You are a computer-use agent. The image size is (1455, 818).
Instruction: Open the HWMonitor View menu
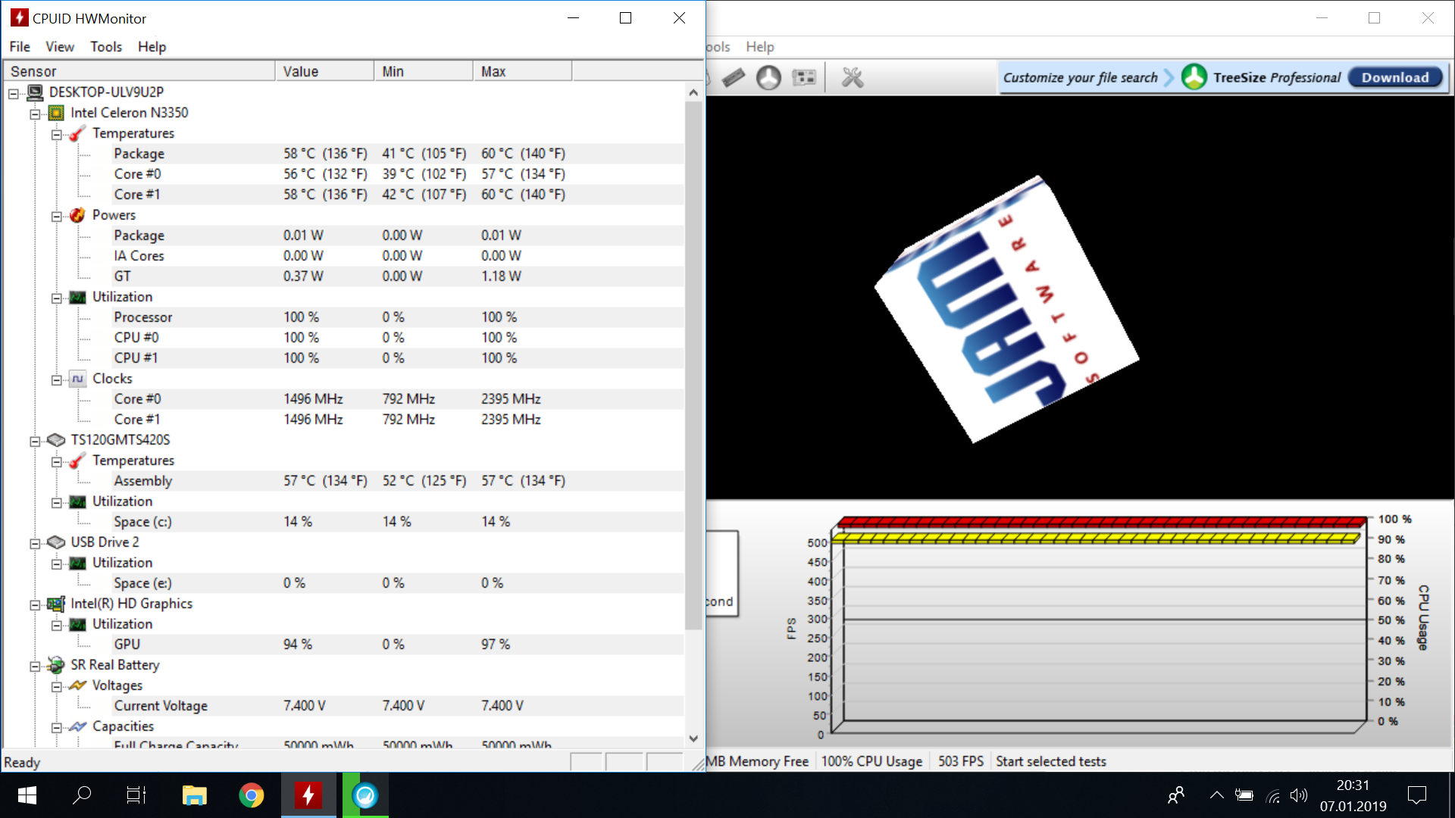[59, 47]
